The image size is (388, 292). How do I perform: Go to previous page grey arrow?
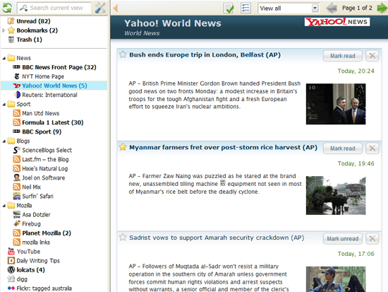tap(332, 8)
